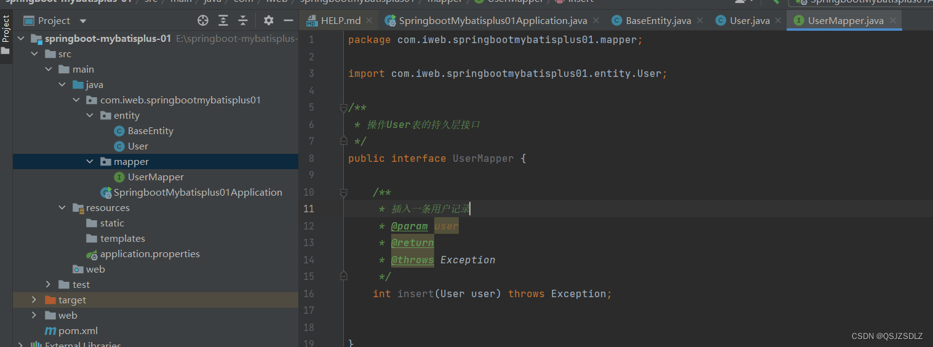Image resolution: width=933 pixels, height=347 pixels.
Task: Open Project panel settings gear
Action: coord(269,20)
